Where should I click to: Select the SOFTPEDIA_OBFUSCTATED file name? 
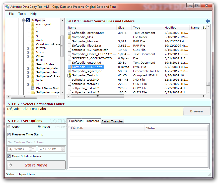coord(92,58)
